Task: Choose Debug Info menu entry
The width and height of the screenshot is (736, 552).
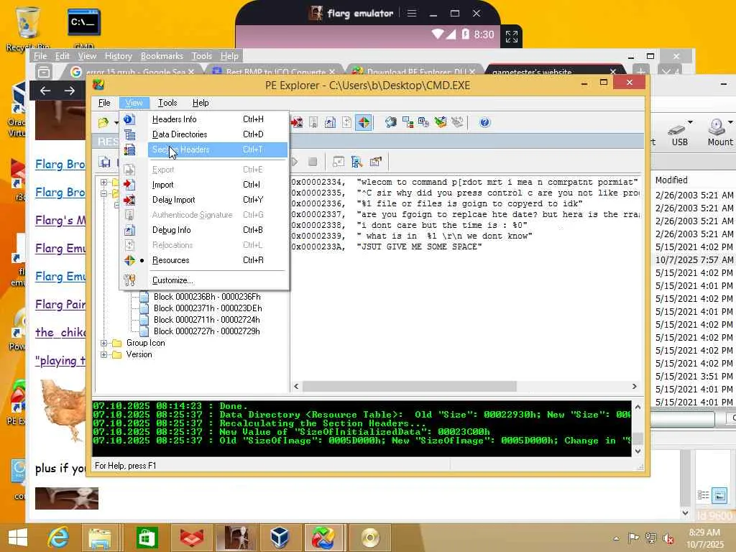Action: point(171,229)
